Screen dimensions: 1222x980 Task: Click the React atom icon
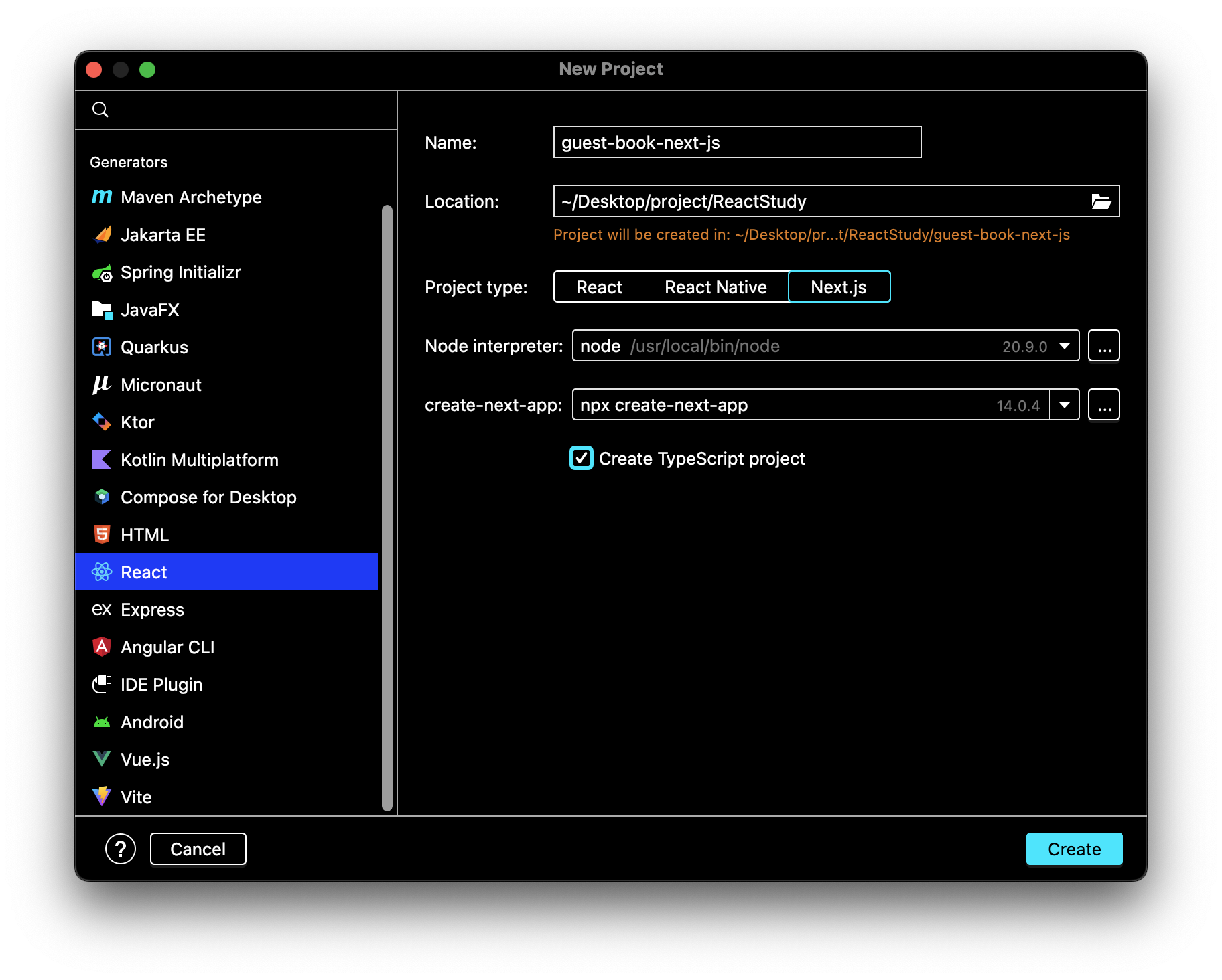tap(102, 572)
